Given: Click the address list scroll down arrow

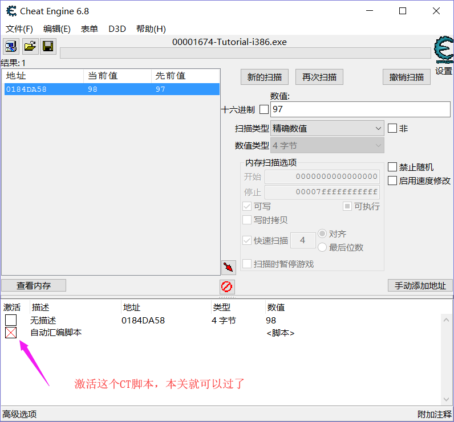Looking at the screenshot, I should click(x=446, y=399).
